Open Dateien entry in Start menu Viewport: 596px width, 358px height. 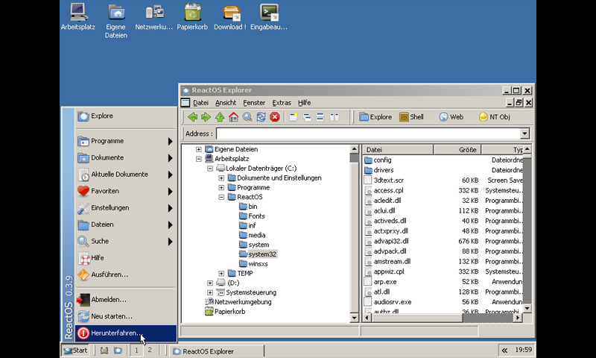[126, 224]
